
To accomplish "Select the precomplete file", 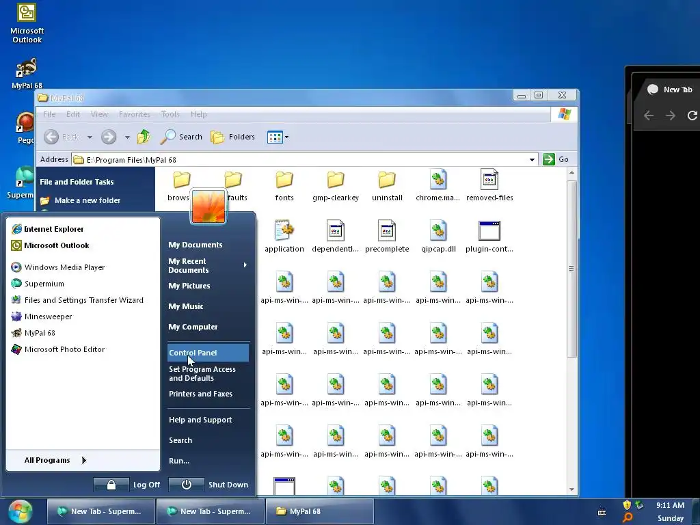I will [x=387, y=237].
